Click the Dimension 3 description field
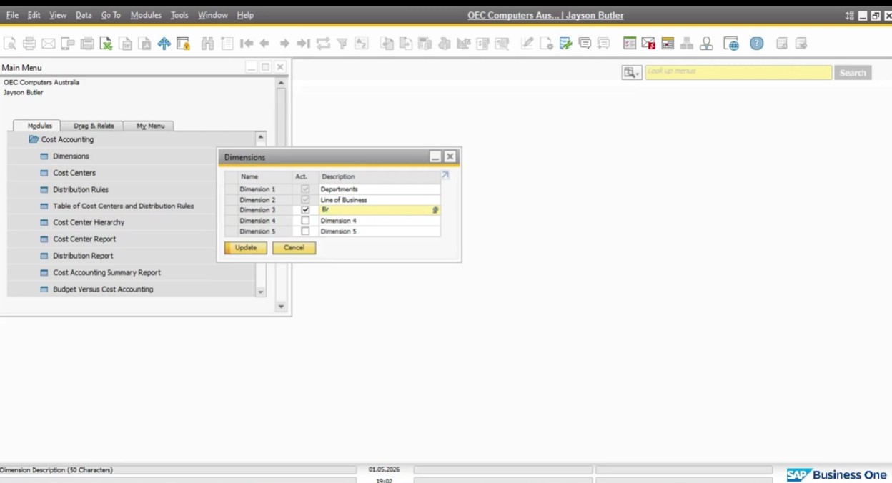Viewport: 892px width, 483px height. [380, 210]
